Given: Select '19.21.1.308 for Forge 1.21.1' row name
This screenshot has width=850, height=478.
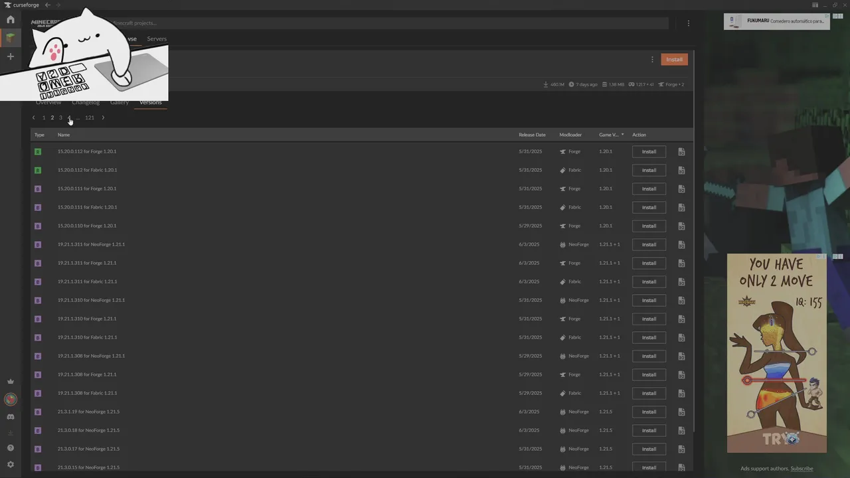Looking at the screenshot, I should [x=87, y=374].
